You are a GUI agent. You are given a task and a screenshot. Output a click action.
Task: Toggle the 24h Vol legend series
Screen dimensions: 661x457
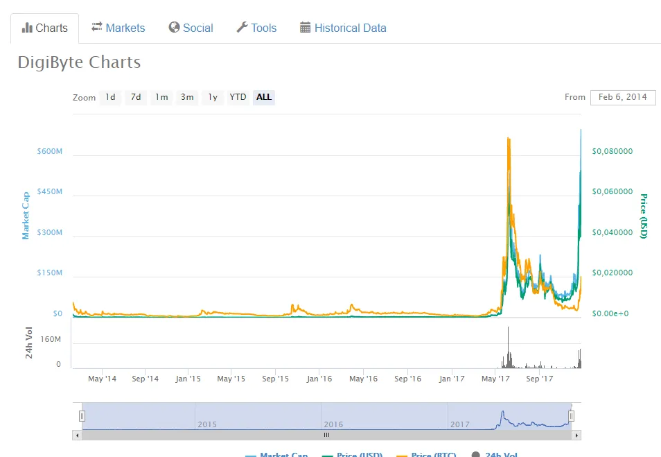(494, 455)
